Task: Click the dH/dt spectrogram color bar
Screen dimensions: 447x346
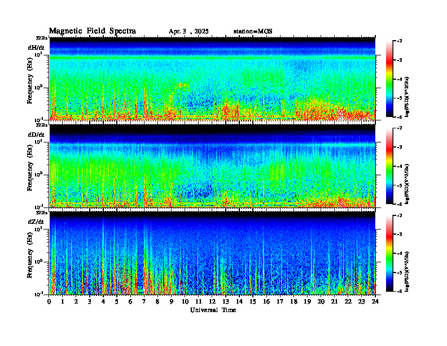Action: coord(389,79)
